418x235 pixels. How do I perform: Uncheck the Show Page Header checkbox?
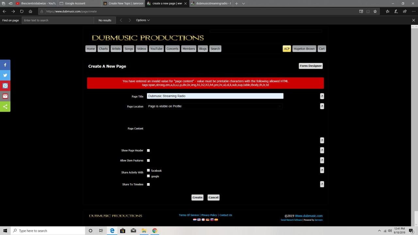pos(148,150)
